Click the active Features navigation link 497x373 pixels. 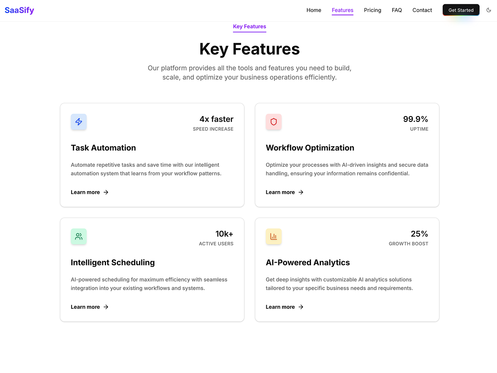click(x=343, y=10)
